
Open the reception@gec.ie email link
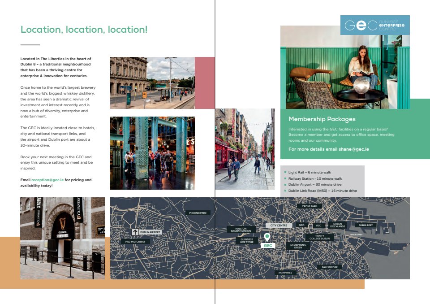tap(47, 180)
